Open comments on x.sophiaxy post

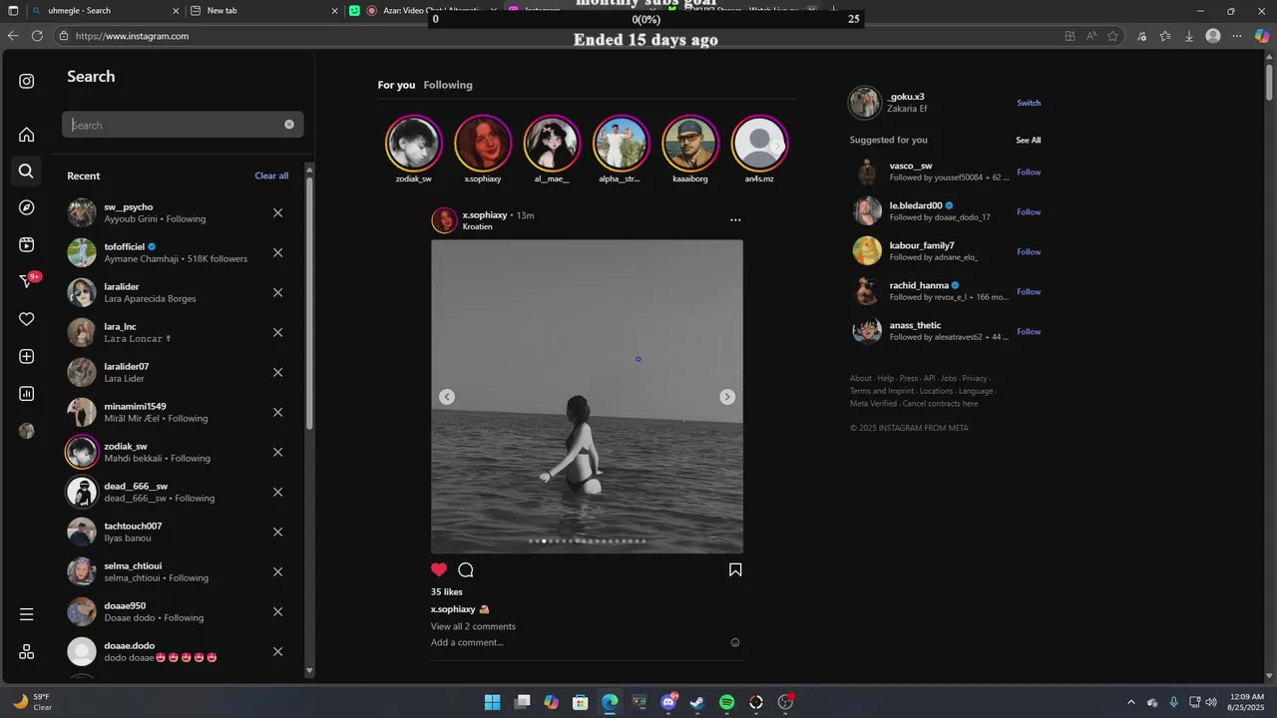[465, 569]
